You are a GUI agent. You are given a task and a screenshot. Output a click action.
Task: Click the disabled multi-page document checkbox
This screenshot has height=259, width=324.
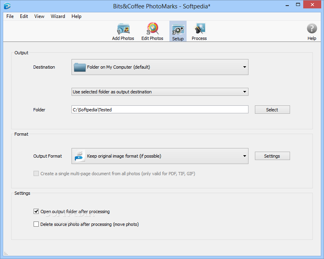click(x=36, y=173)
